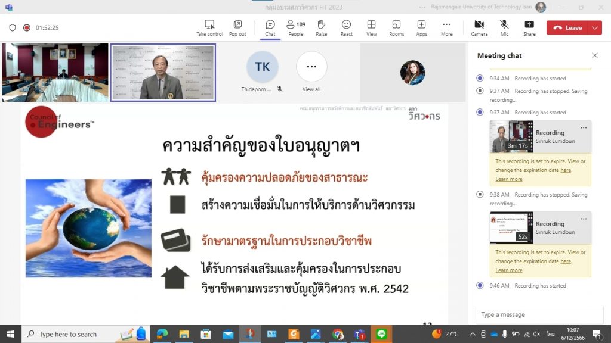611x343 pixels.
Task: Click the Type a message field
Action: (539, 314)
